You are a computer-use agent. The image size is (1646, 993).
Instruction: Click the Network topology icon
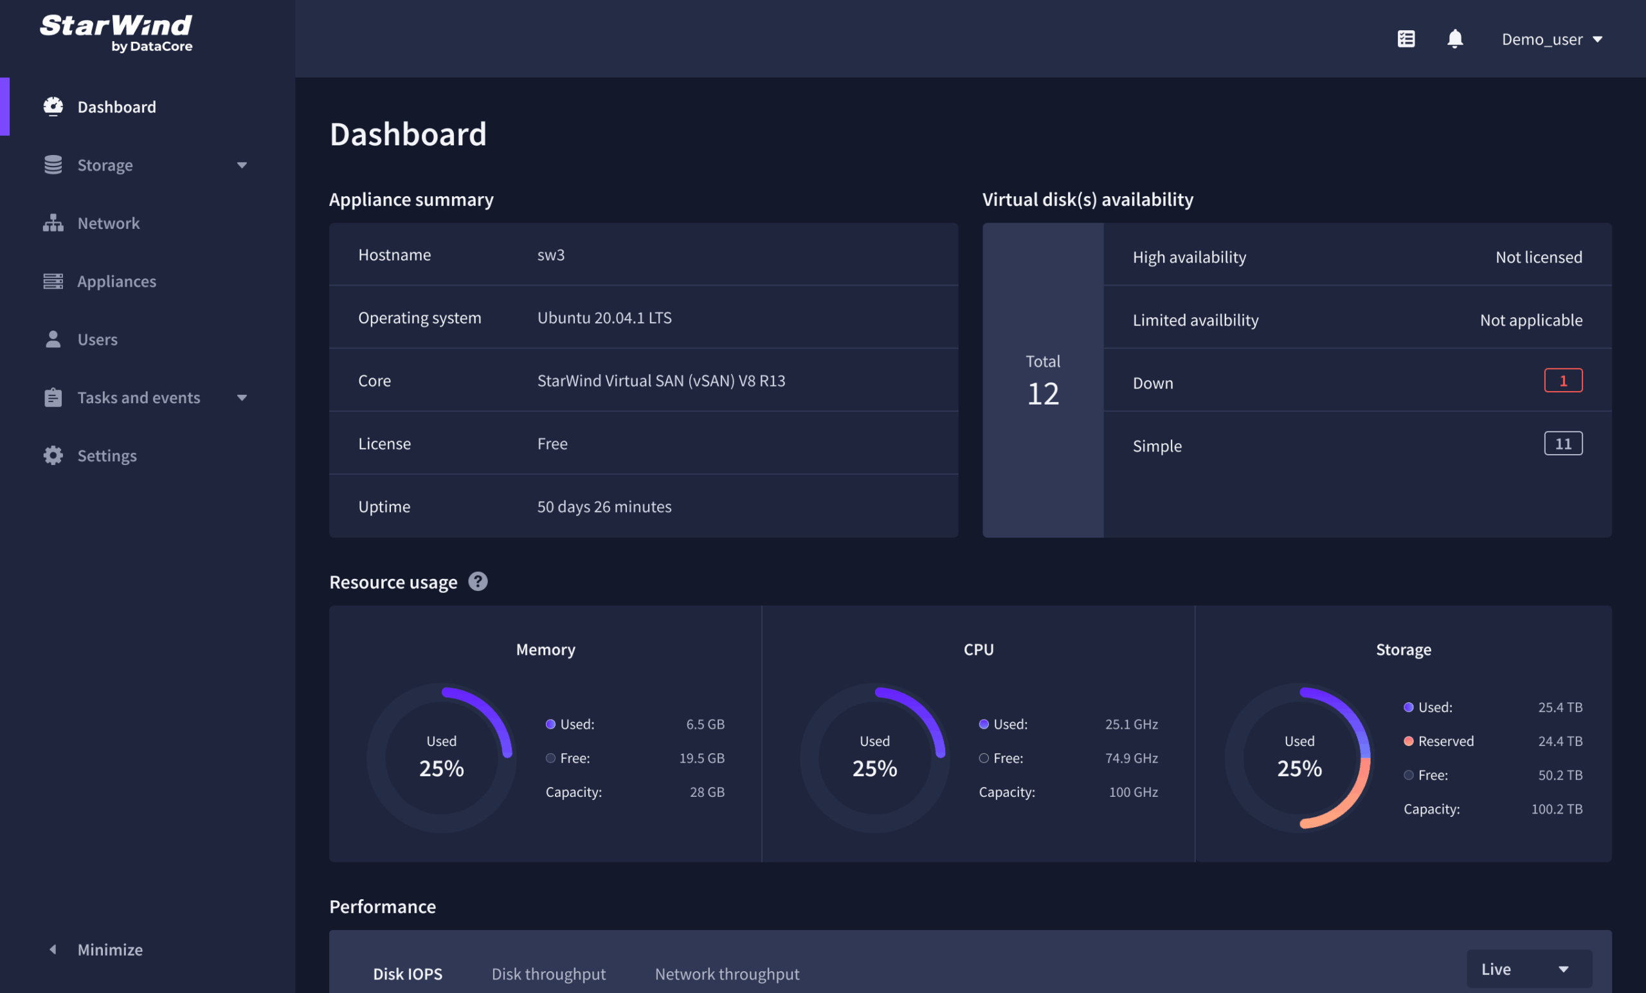53,223
